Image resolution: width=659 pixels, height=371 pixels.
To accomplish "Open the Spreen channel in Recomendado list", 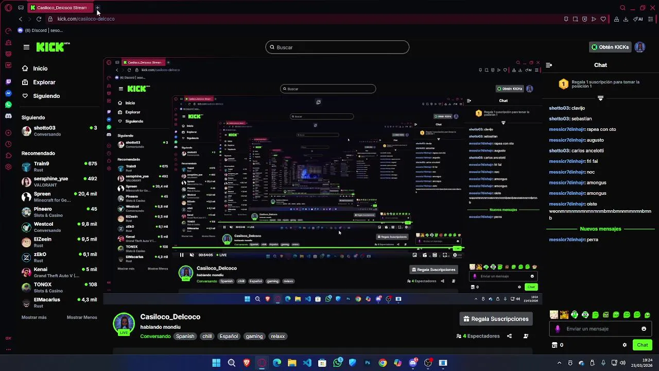I will (59, 197).
